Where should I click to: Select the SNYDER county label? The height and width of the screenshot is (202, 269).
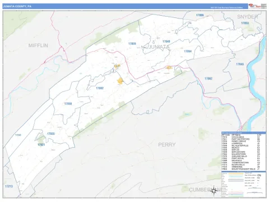tap(247, 17)
